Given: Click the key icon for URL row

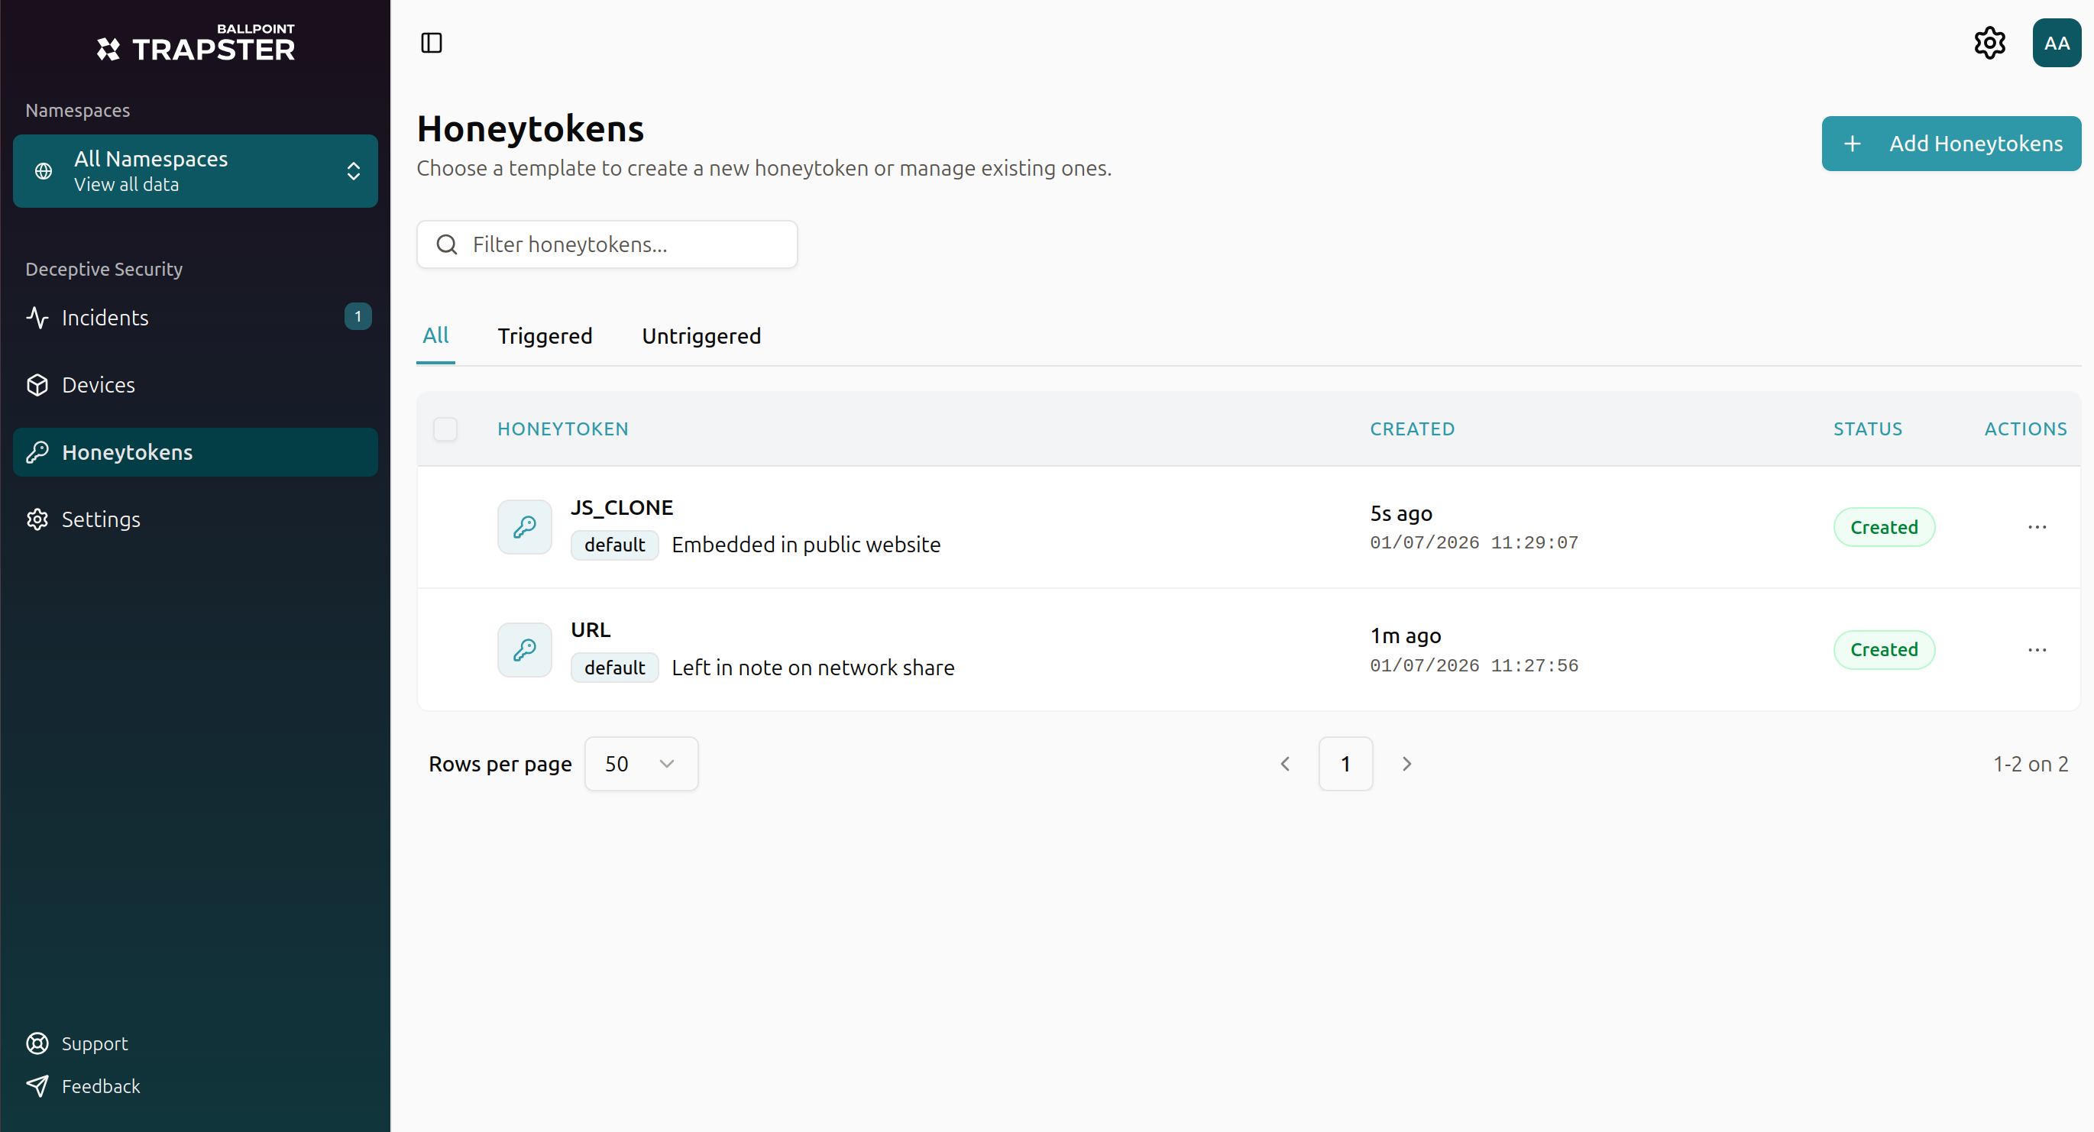Looking at the screenshot, I should pyautogui.click(x=524, y=649).
